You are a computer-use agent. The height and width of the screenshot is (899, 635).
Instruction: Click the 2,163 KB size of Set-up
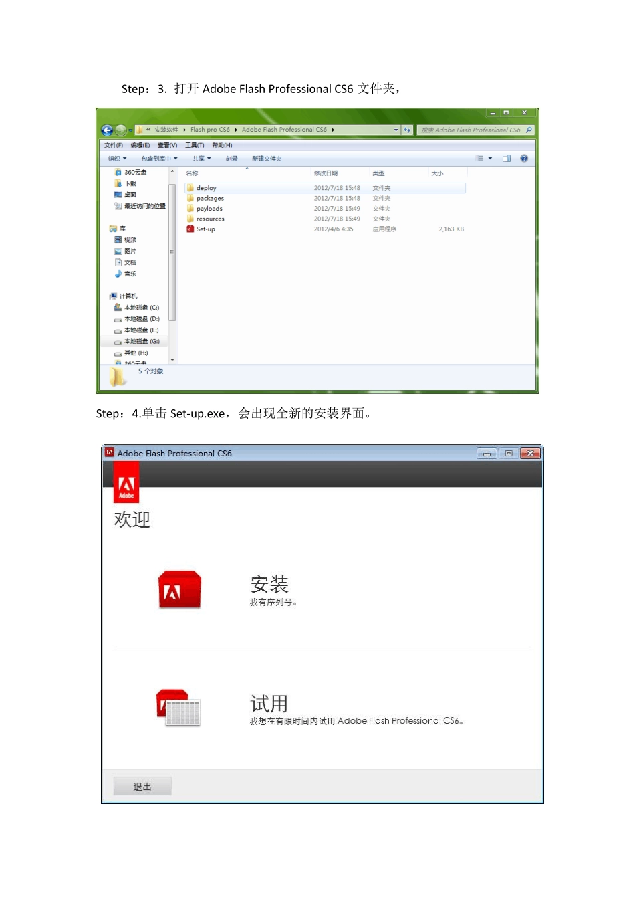(x=451, y=229)
